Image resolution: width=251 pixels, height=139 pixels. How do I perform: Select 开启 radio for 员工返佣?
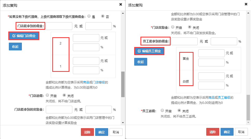point(162,111)
